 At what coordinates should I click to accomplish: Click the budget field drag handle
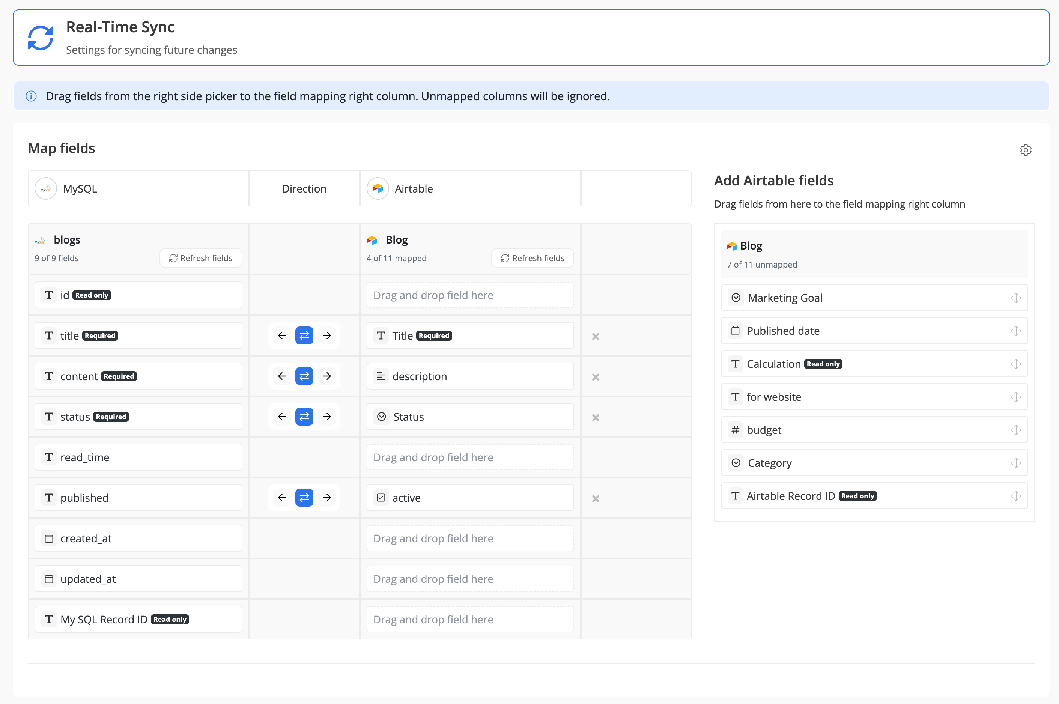(x=1016, y=430)
